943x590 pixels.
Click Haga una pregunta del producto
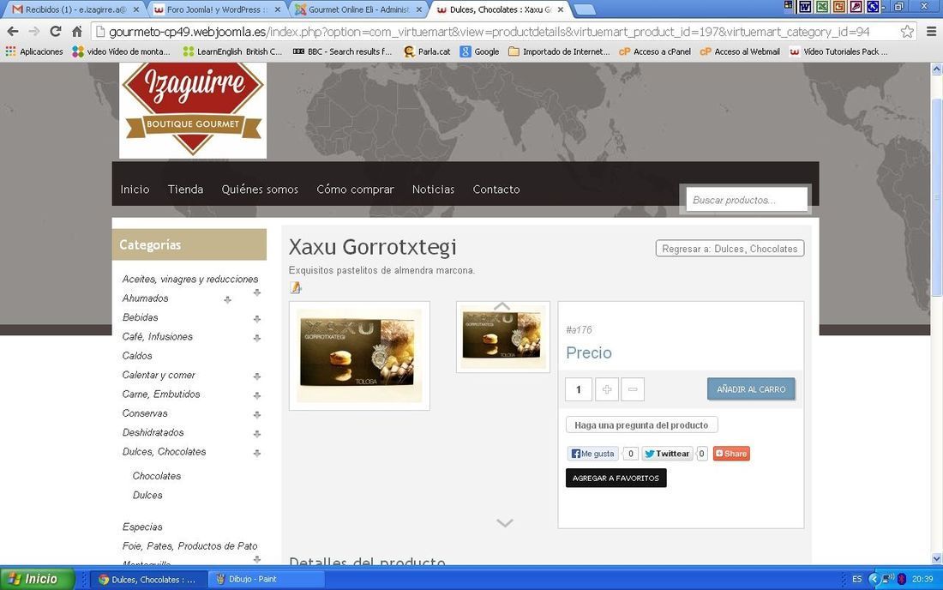click(x=642, y=425)
